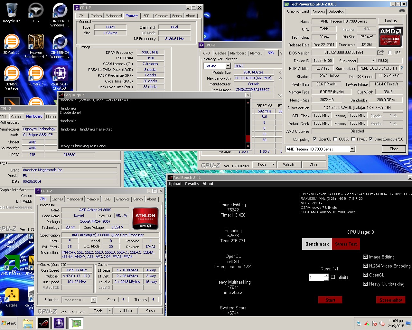
Task: Close the Log Output window
Action: coord(248,95)
